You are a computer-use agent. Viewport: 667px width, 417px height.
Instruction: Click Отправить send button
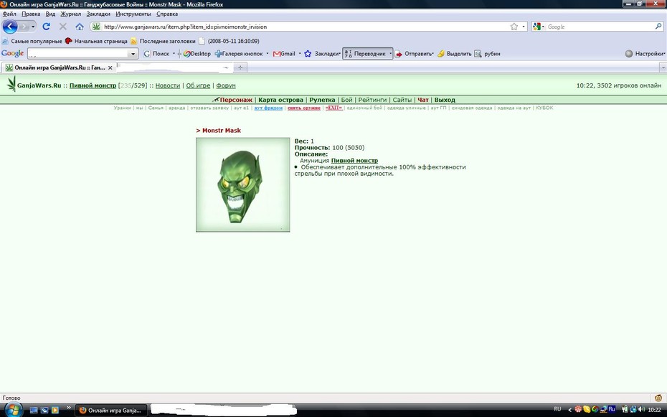(414, 54)
